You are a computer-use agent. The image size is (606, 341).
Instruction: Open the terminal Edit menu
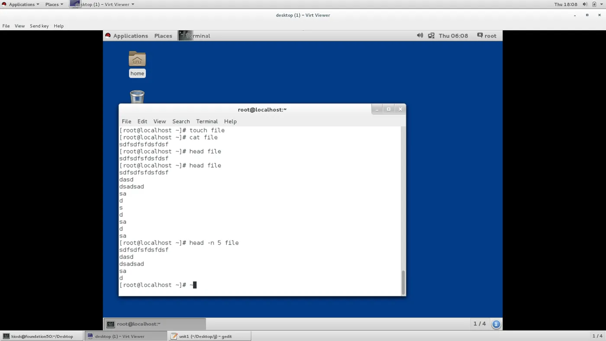point(142,121)
